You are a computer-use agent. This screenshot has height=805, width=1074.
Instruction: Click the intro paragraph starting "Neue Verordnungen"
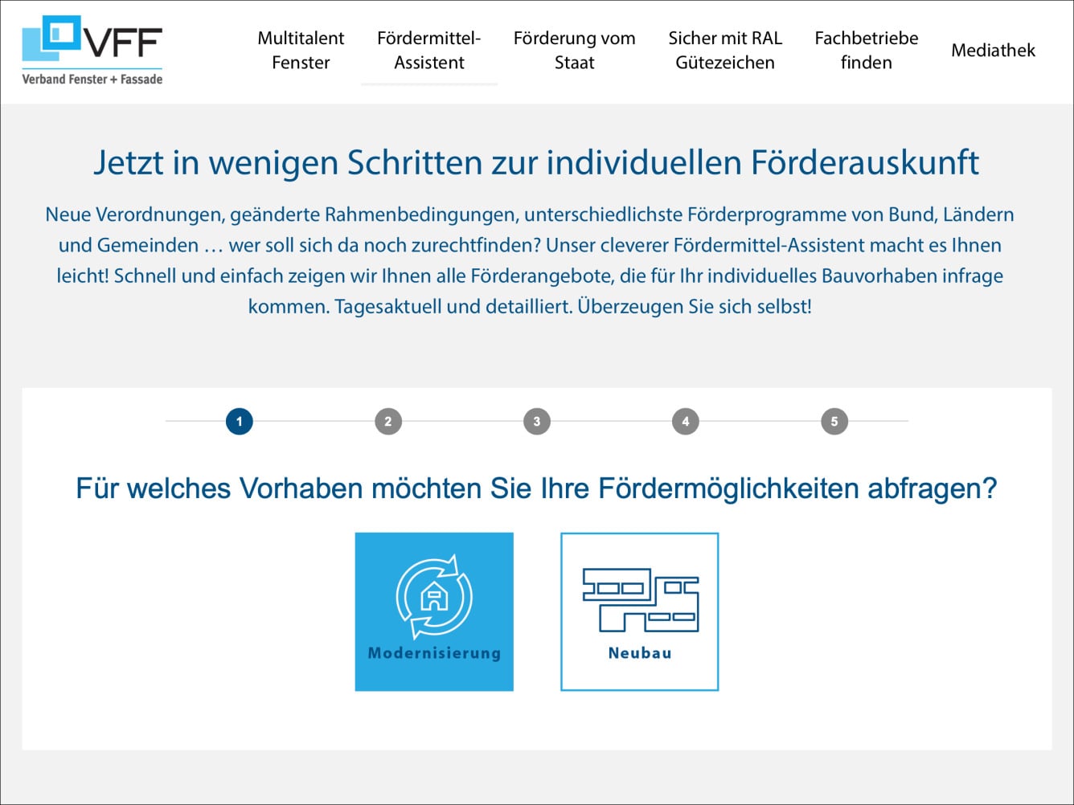pyautogui.click(x=530, y=260)
